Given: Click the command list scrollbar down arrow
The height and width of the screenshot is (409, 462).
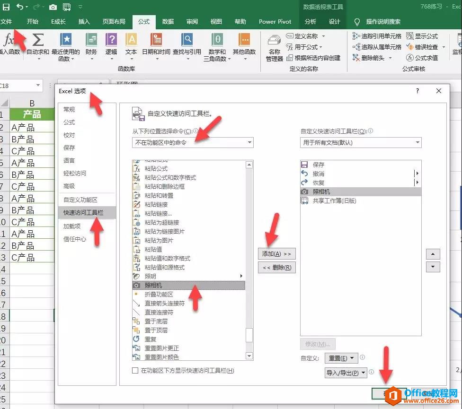Looking at the screenshot, I should pyautogui.click(x=249, y=356).
